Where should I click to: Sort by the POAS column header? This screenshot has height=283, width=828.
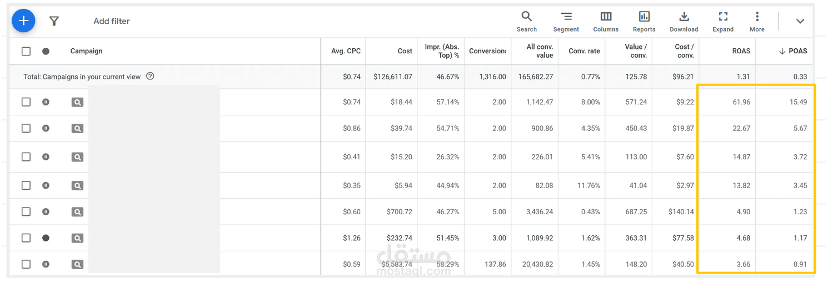[x=793, y=51]
